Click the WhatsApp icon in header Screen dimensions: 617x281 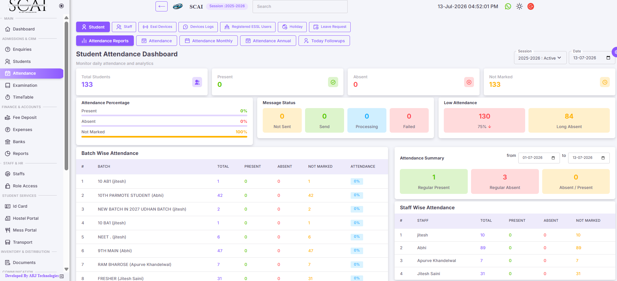[x=508, y=6]
